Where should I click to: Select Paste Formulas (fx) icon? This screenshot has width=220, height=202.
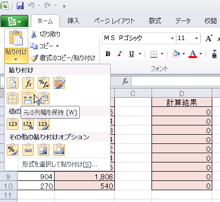(28, 83)
